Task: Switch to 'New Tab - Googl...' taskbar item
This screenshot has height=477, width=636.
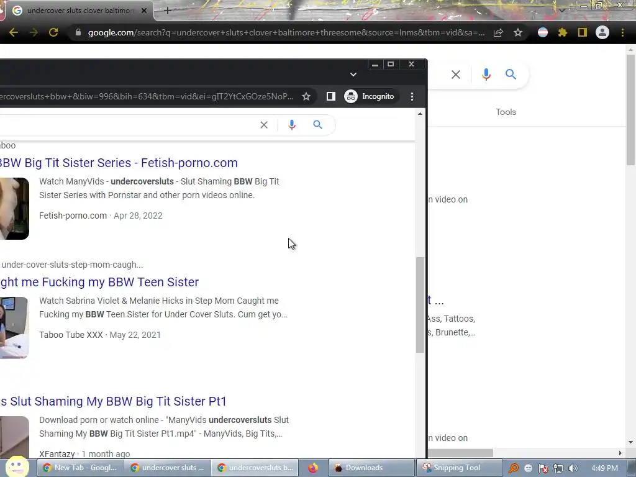Action: pos(79,468)
